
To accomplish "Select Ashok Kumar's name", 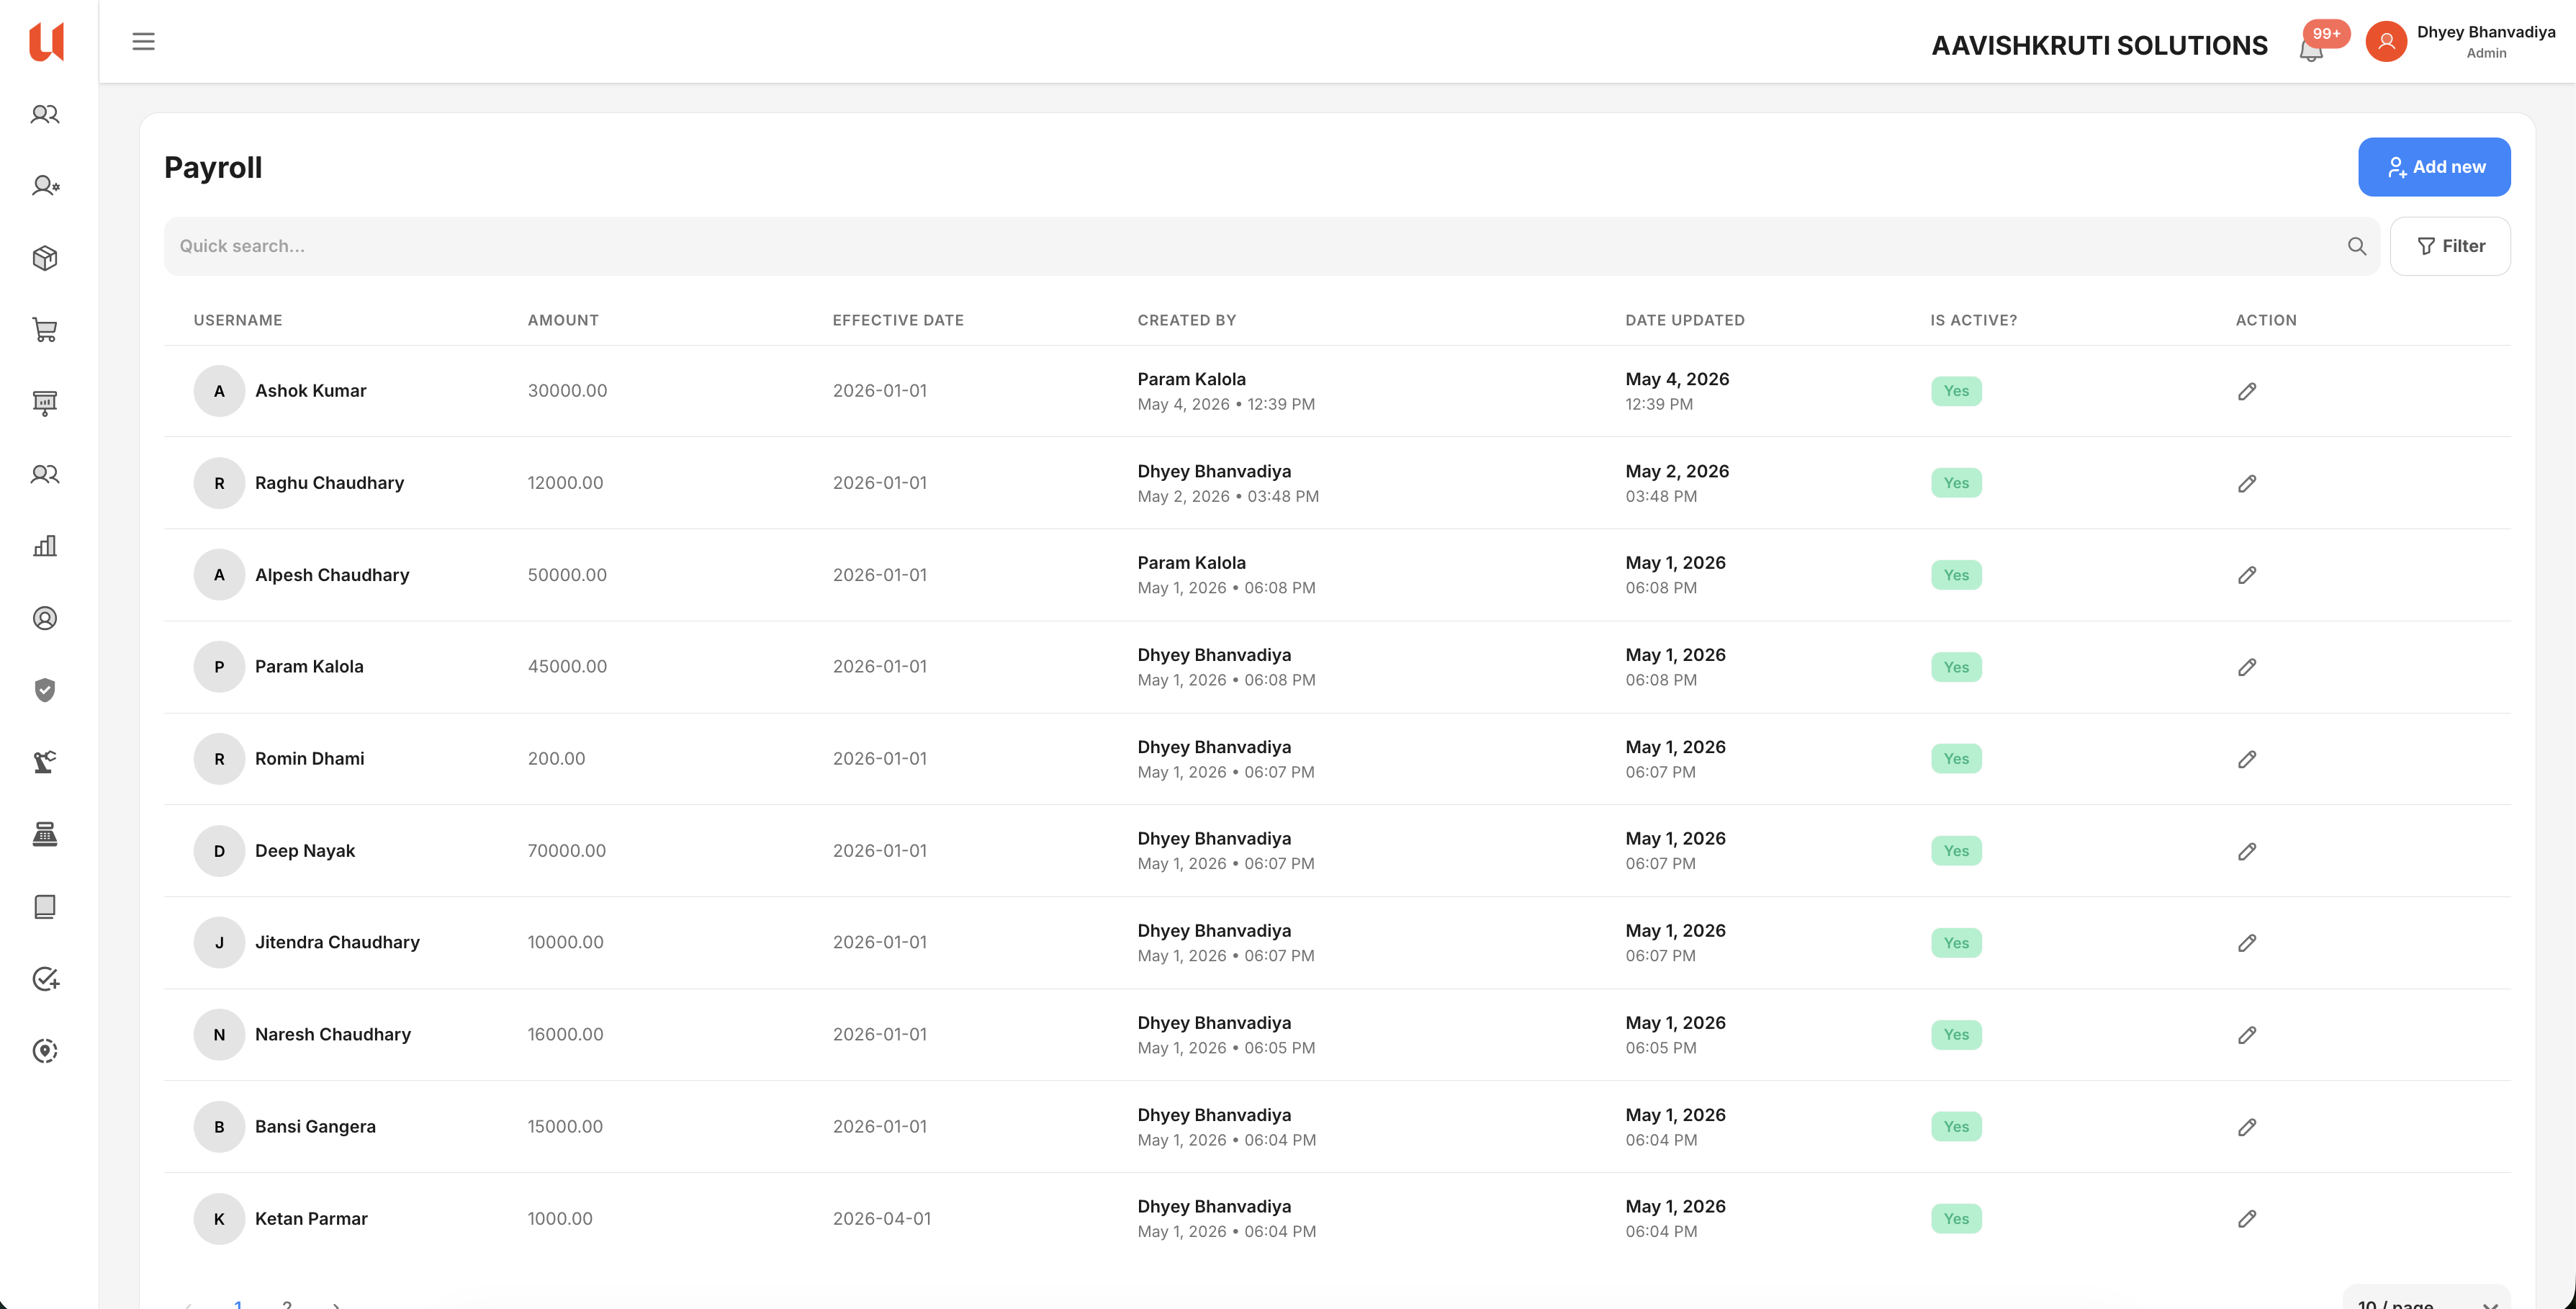I will tap(310, 391).
